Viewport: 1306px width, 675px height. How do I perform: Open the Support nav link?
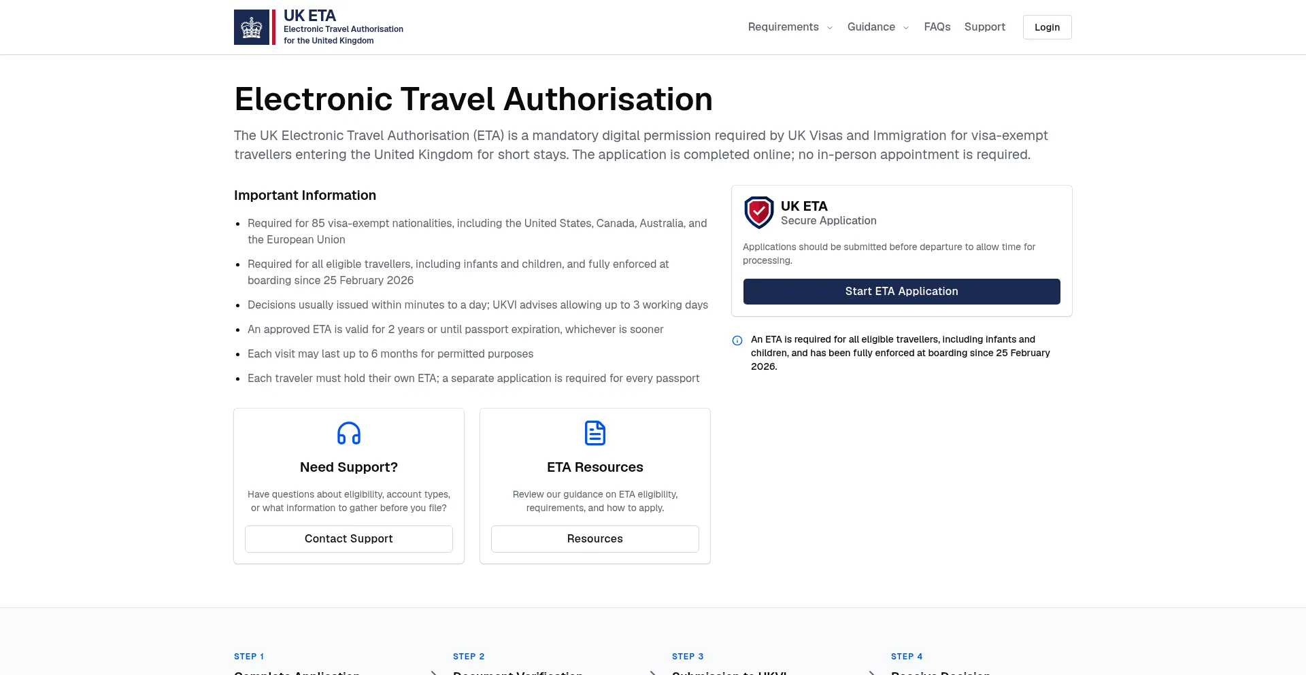pyautogui.click(x=984, y=27)
